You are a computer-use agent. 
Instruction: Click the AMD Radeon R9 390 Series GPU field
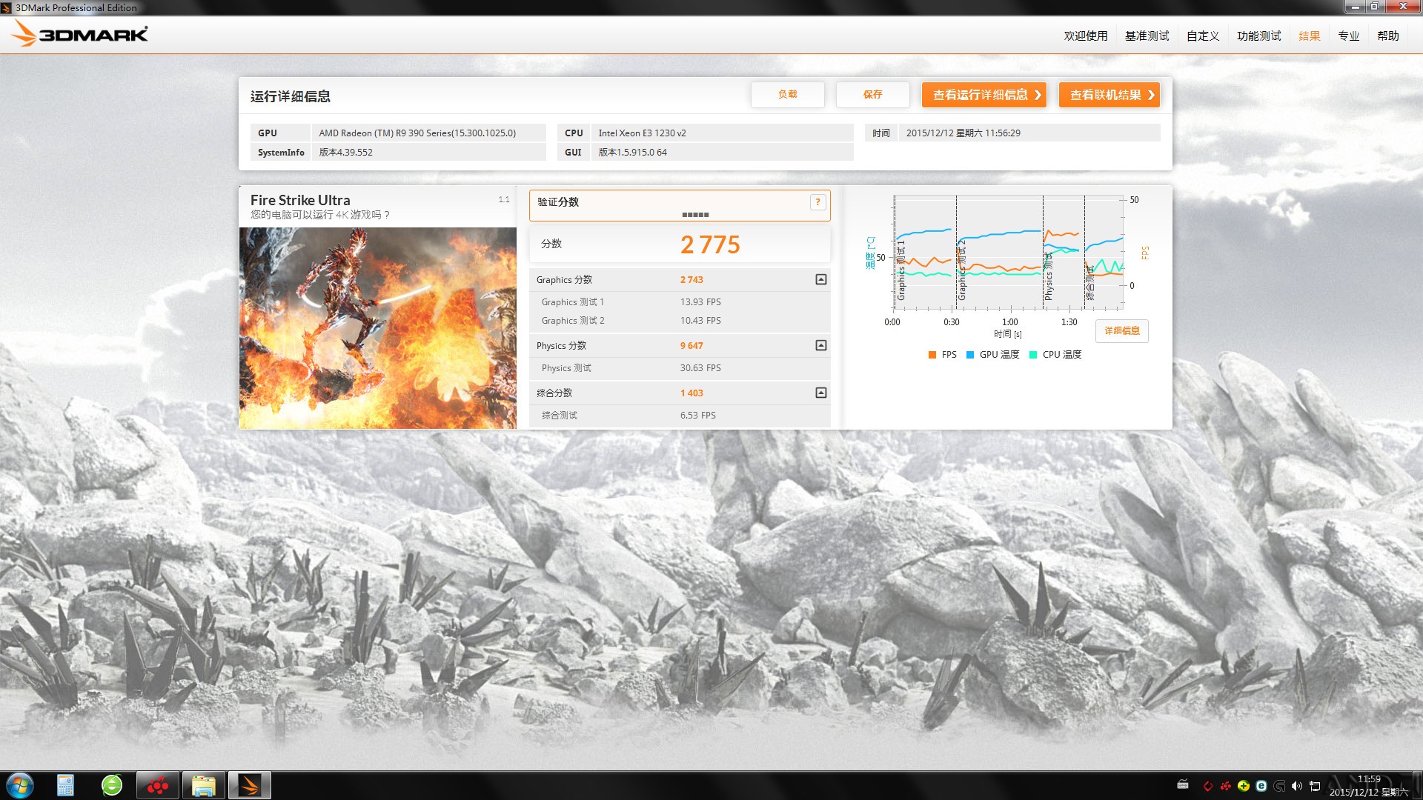pos(428,133)
